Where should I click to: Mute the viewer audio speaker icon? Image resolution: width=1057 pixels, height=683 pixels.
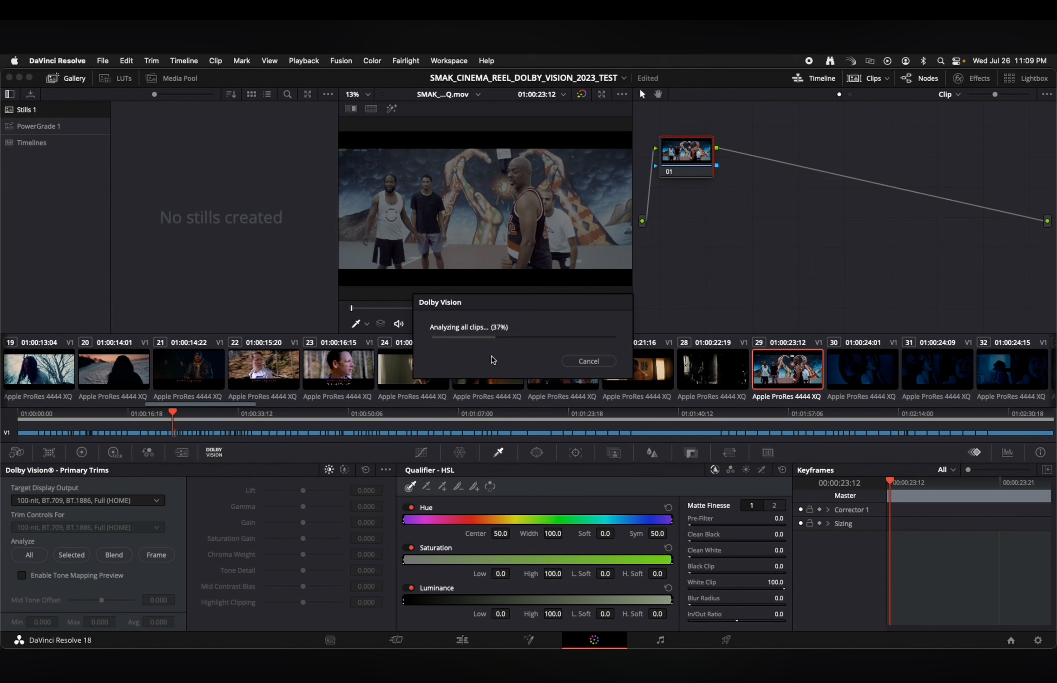coord(399,324)
